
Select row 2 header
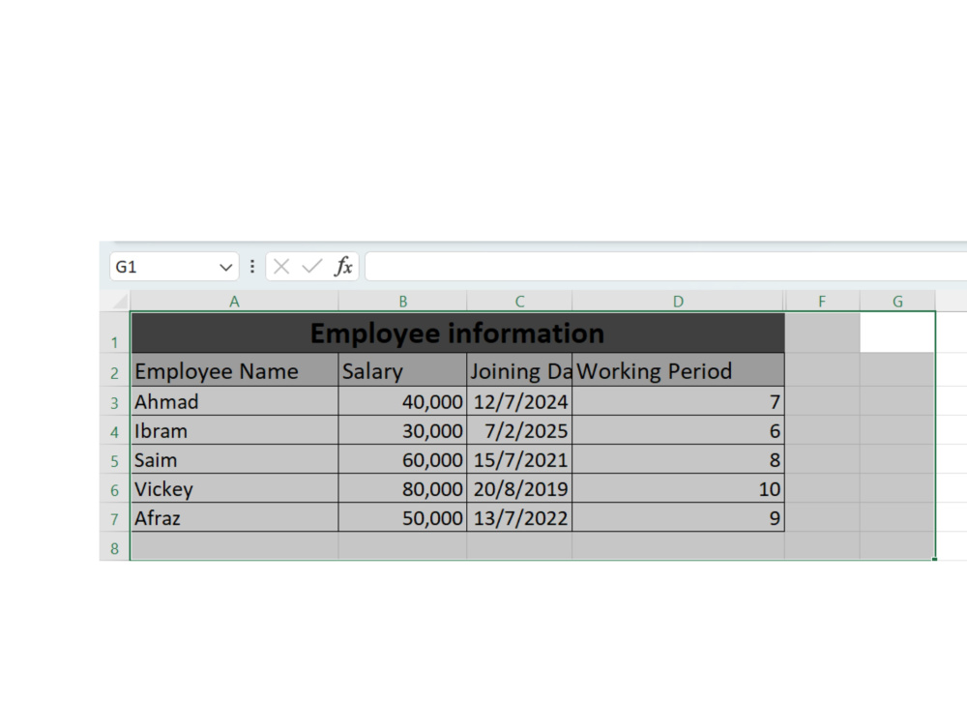pyautogui.click(x=115, y=370)
